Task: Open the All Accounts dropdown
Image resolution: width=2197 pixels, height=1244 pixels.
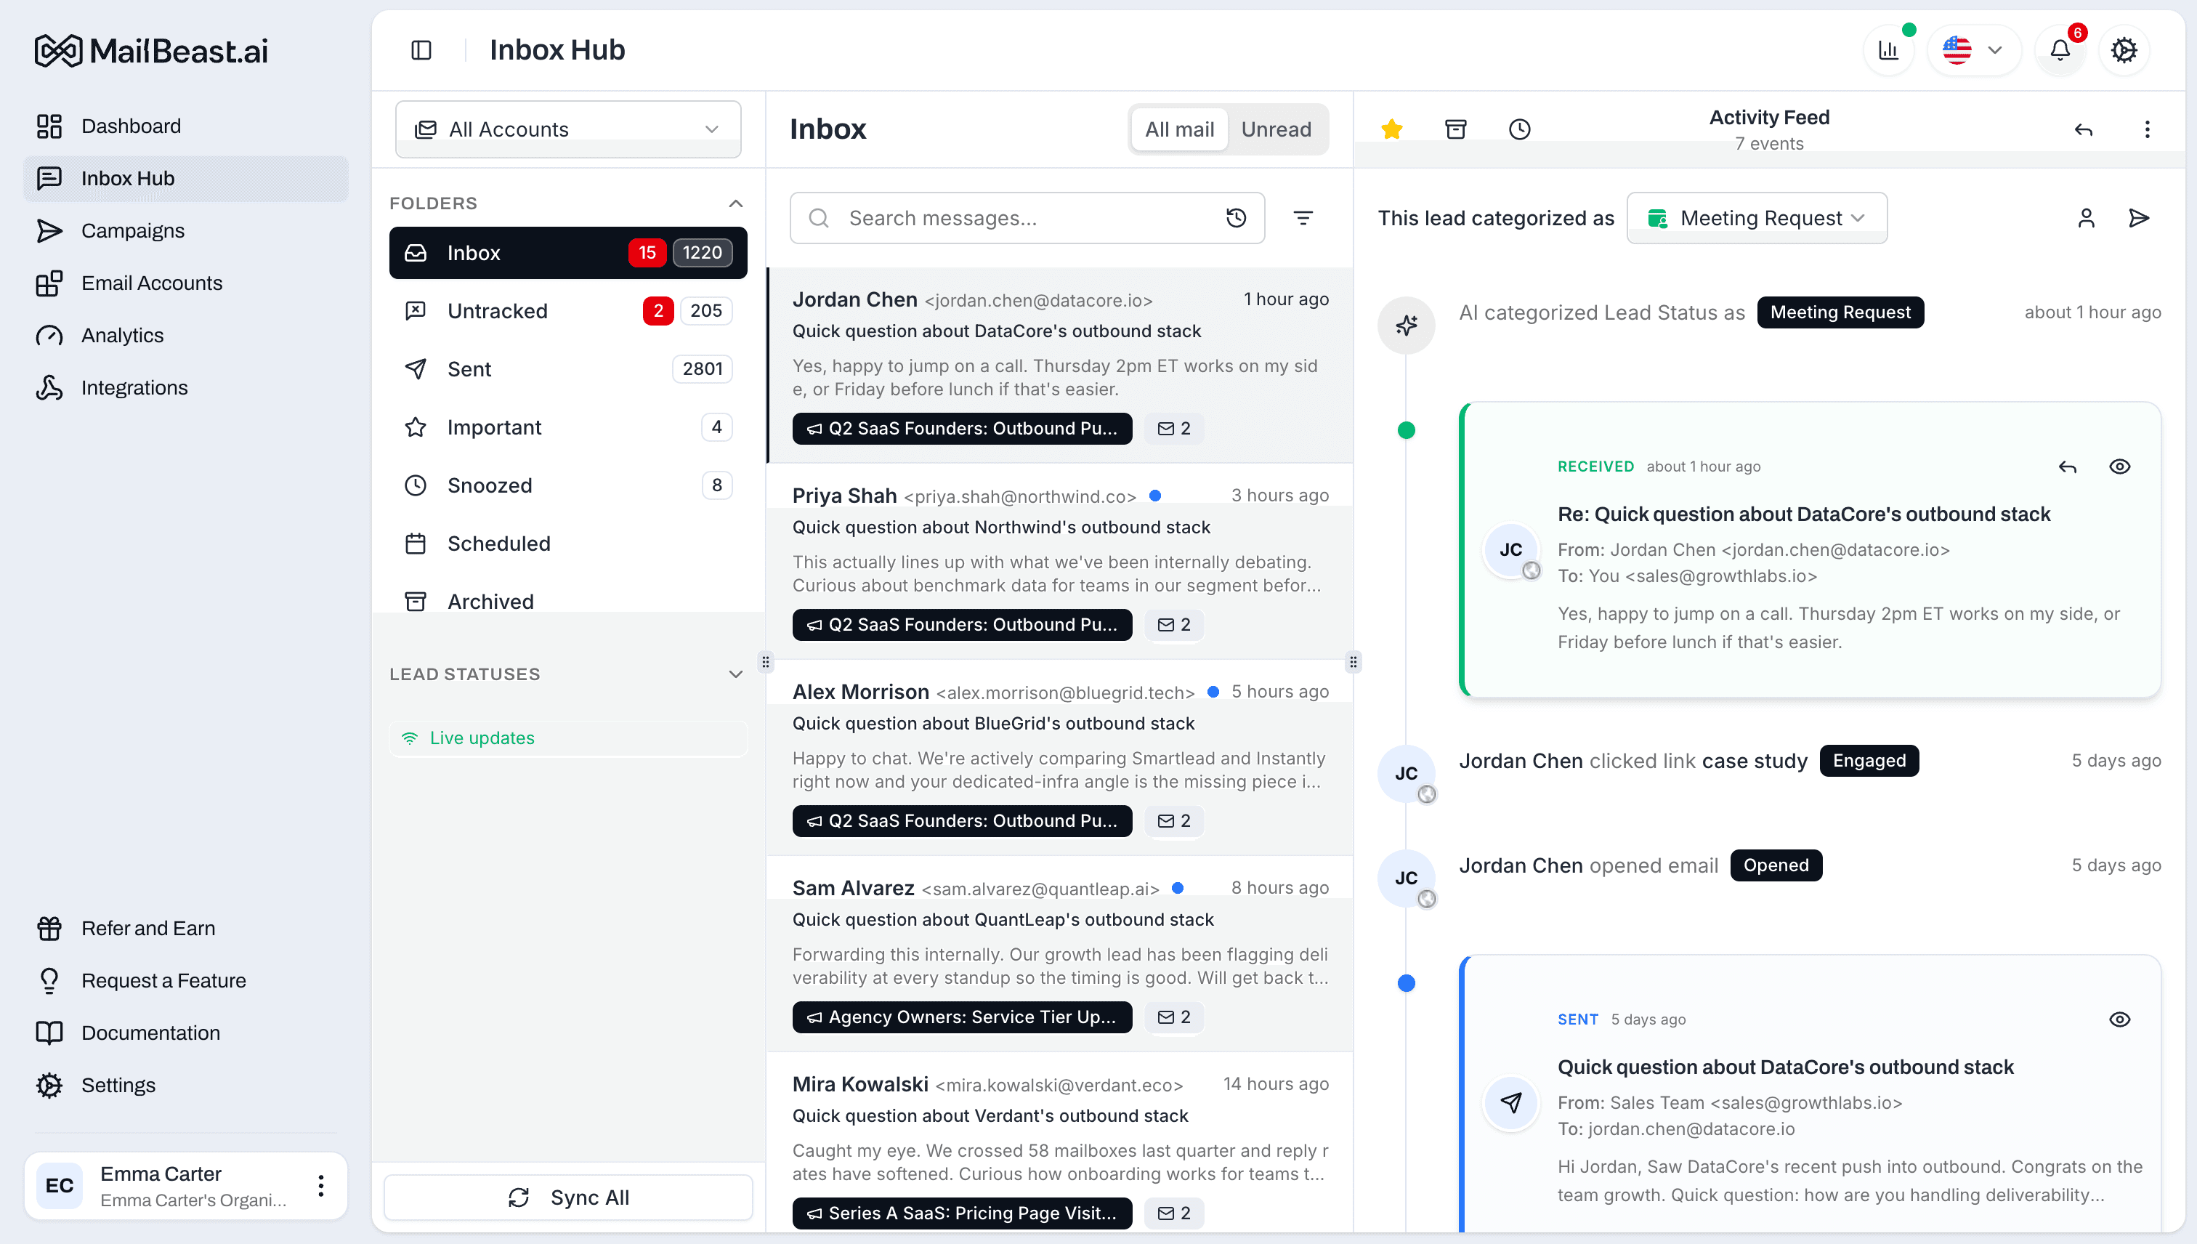Action: click(568, 129)
